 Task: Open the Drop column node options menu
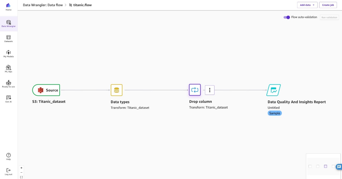pyautogui.click(x=210, y=90)
